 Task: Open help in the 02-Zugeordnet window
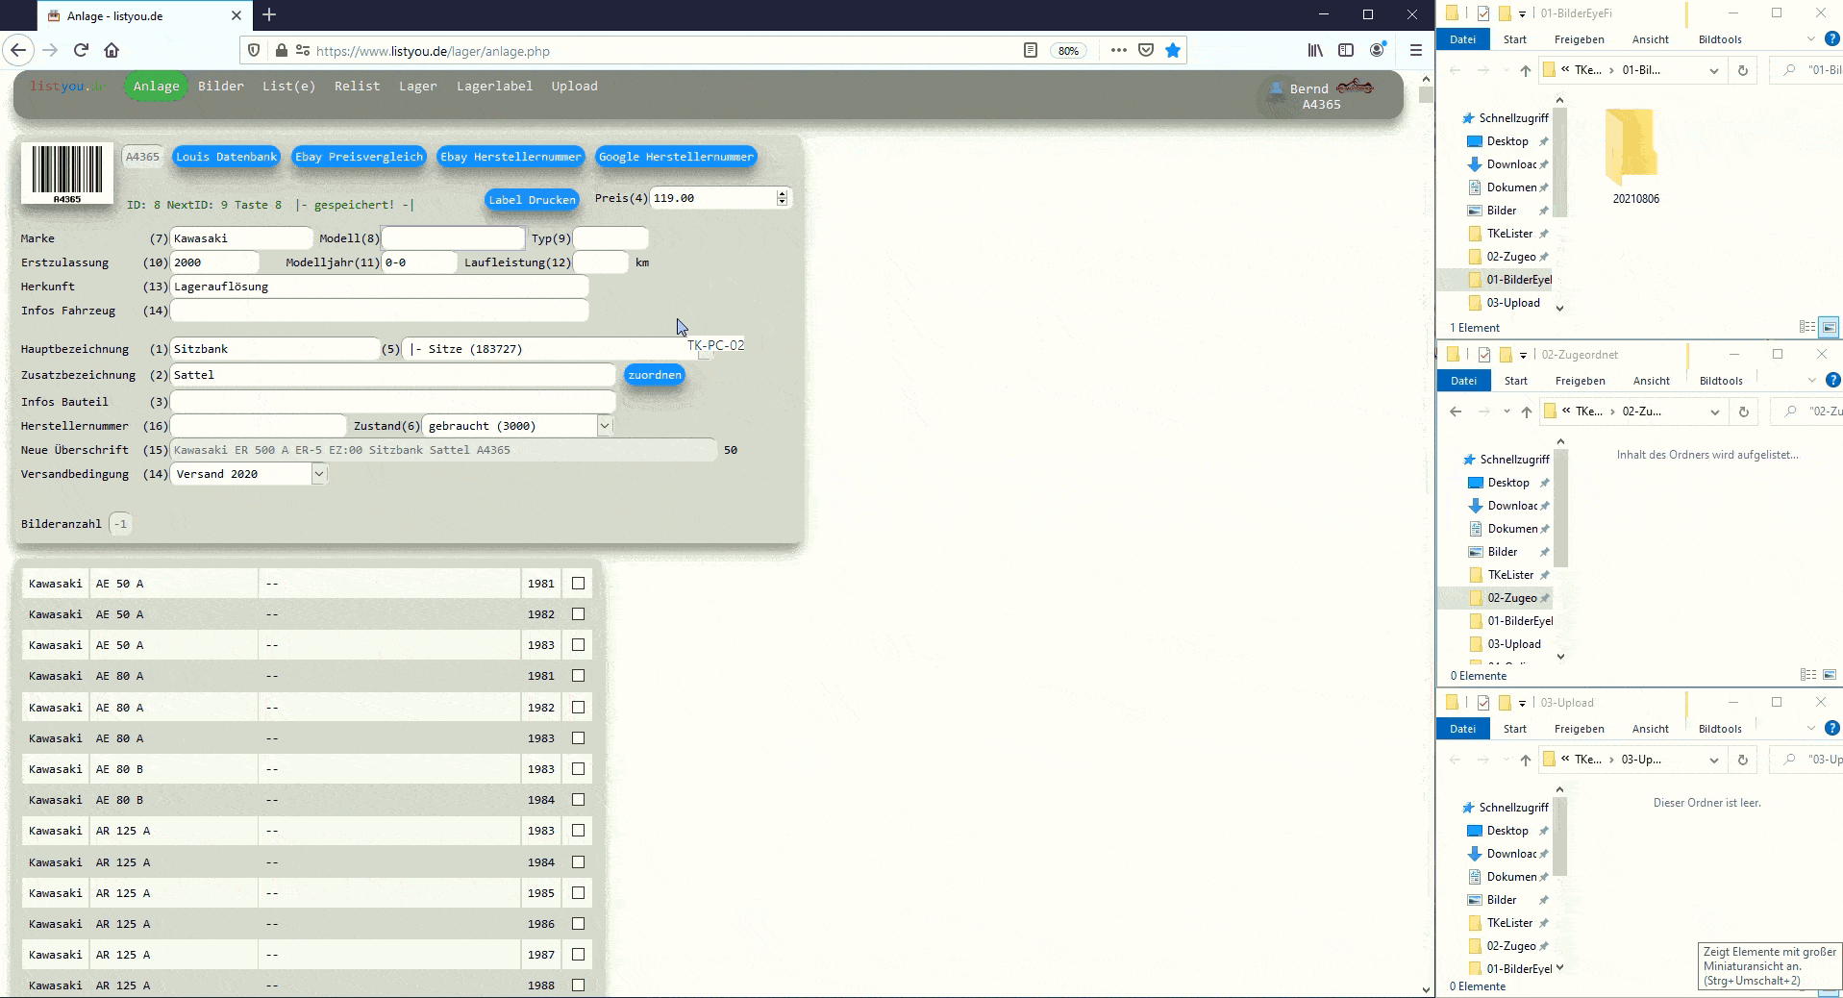(x=1832, y=380)
